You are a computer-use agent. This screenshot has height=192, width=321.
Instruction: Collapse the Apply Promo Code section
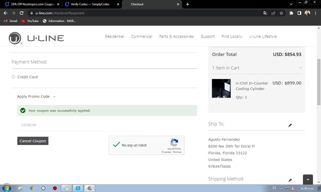[x=36, y=96]
